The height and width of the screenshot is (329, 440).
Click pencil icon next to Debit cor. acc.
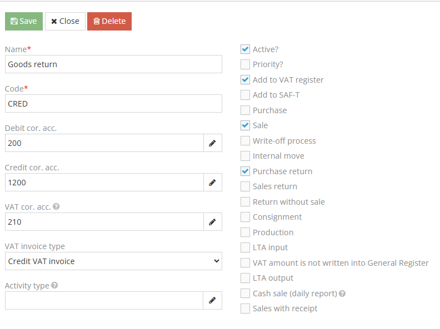coord(212,143)
